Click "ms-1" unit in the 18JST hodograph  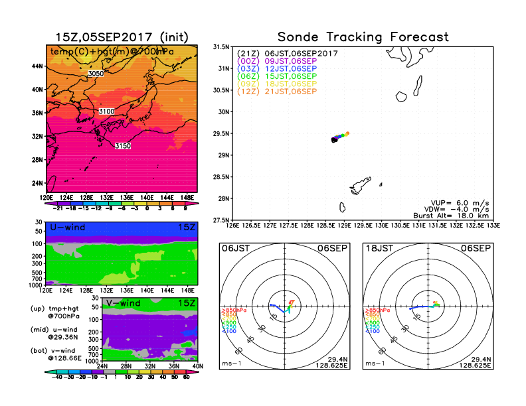(375, 364)
